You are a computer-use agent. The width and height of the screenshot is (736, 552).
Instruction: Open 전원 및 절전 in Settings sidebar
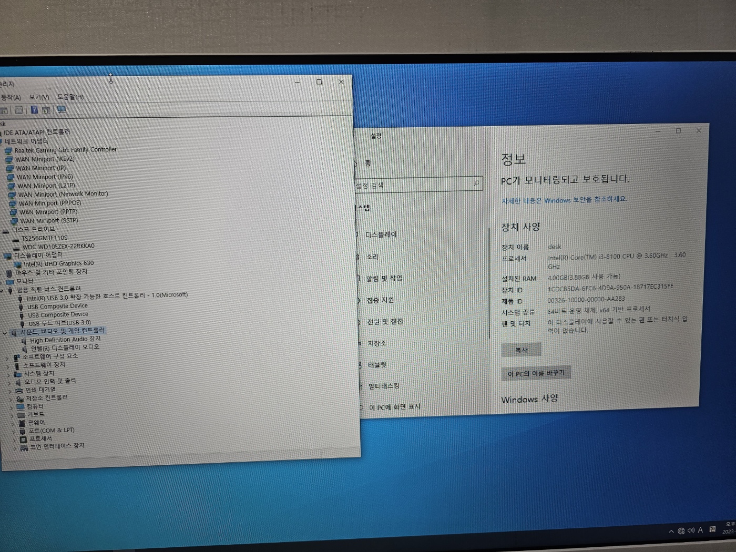385,322
